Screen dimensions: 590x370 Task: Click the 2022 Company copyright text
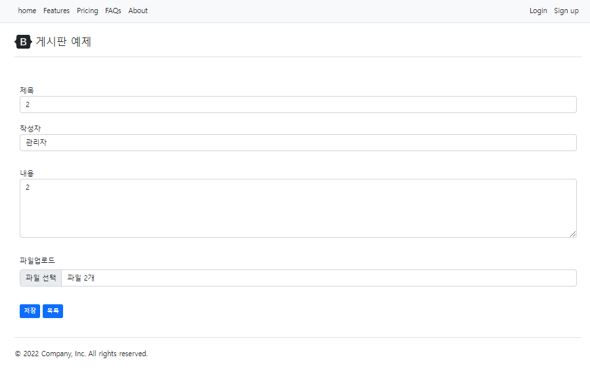81,354
